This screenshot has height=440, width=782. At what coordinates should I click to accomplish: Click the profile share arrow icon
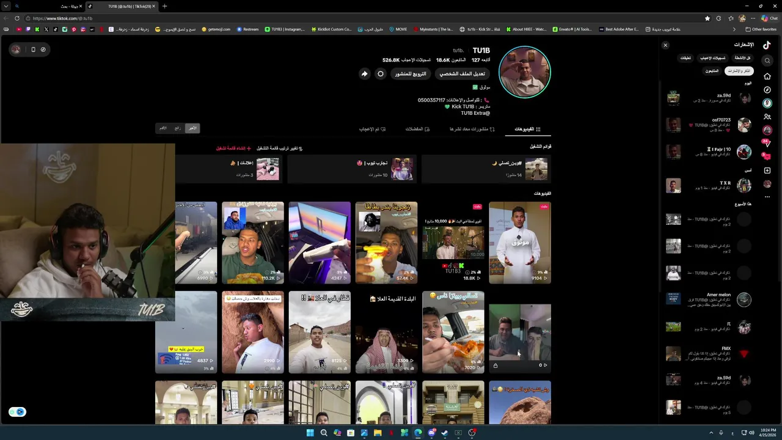coord(364,74)
